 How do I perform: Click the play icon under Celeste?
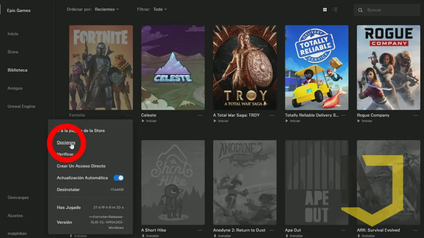pyautogui.click(x=143, y=121)
